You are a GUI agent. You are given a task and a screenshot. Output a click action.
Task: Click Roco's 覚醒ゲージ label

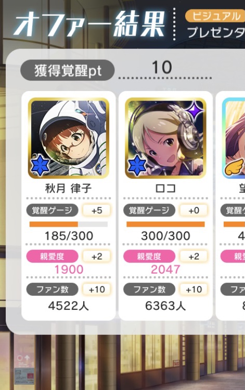tap(149, 211)
